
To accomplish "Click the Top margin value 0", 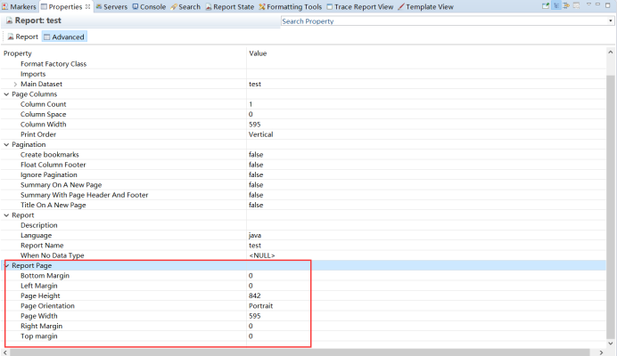I will tap(251, 336).
